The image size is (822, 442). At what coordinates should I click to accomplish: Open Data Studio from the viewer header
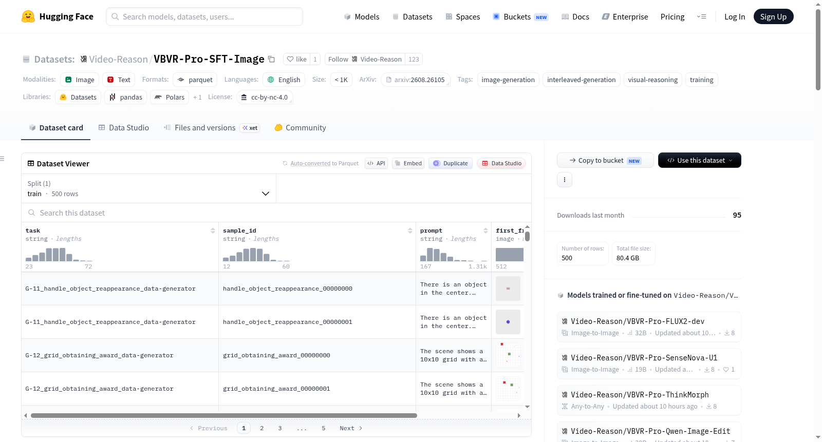(501, 163)
